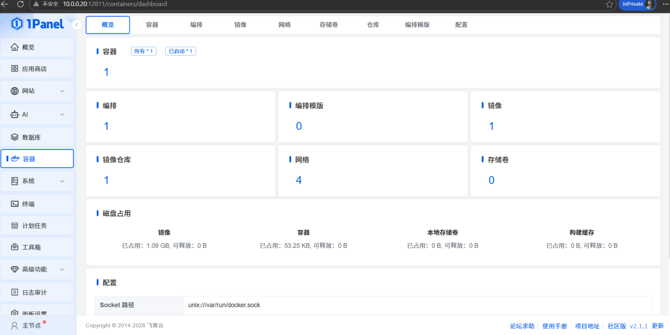This screenshot has width=670, height=335.
Task: Click the 计划任务 calendar icon
Action: tap(14, 225)
